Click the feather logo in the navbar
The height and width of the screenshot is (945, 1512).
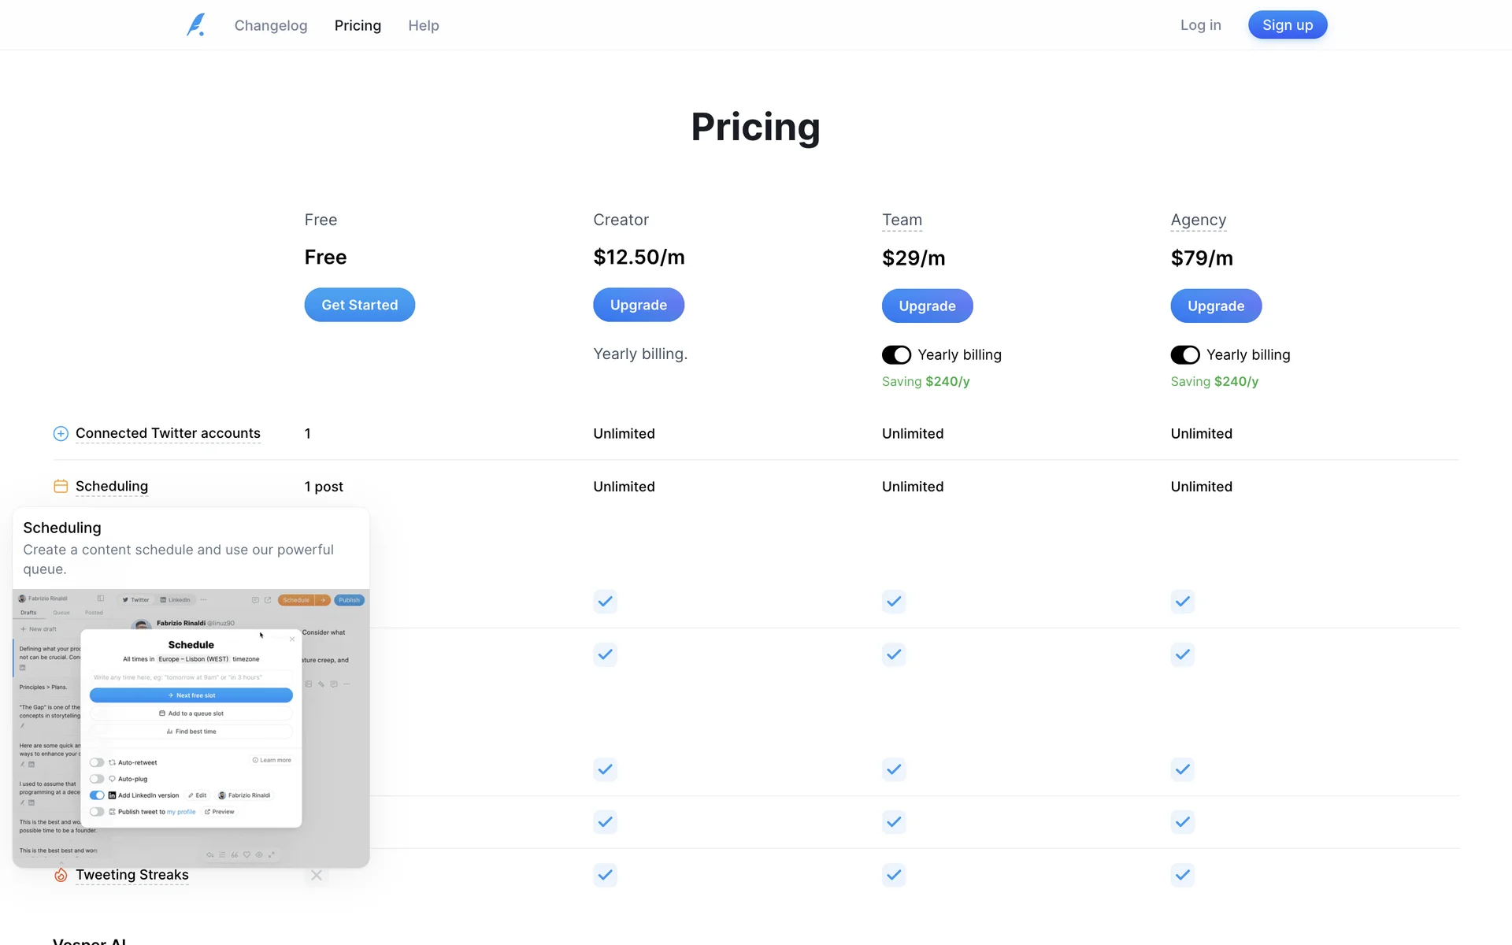196,25
